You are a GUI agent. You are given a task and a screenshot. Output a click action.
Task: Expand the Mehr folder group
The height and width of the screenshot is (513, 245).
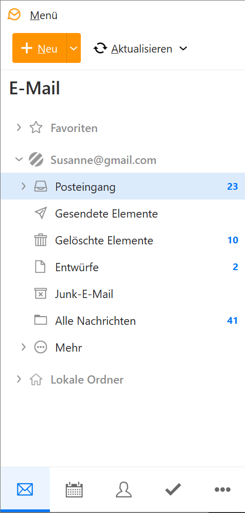click(23, 347)
